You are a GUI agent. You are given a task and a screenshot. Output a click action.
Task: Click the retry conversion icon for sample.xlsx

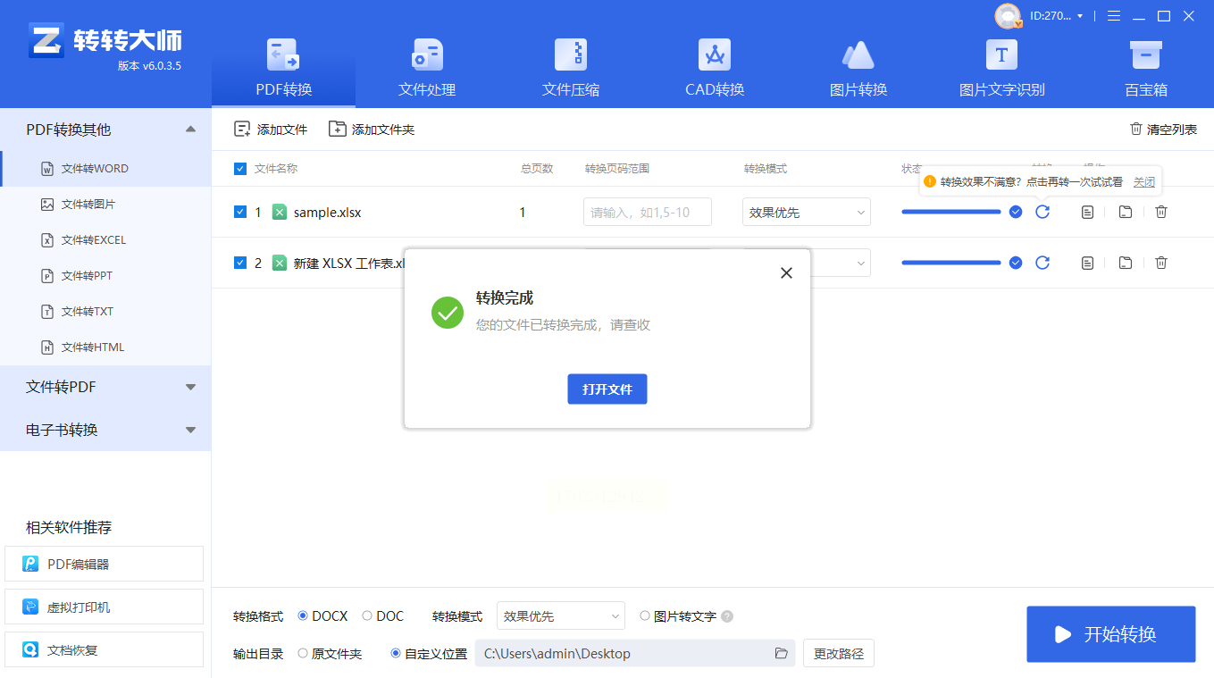click(1042, 212)
